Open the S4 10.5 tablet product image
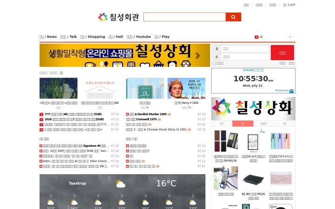The width and height of the screenshot is (335, 209). click(x=254, y=141)
